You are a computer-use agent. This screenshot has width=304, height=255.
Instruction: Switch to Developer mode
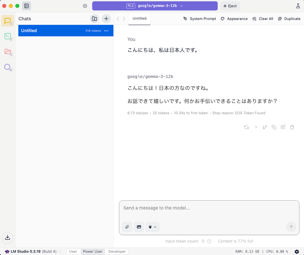click(x=116, y=251)
